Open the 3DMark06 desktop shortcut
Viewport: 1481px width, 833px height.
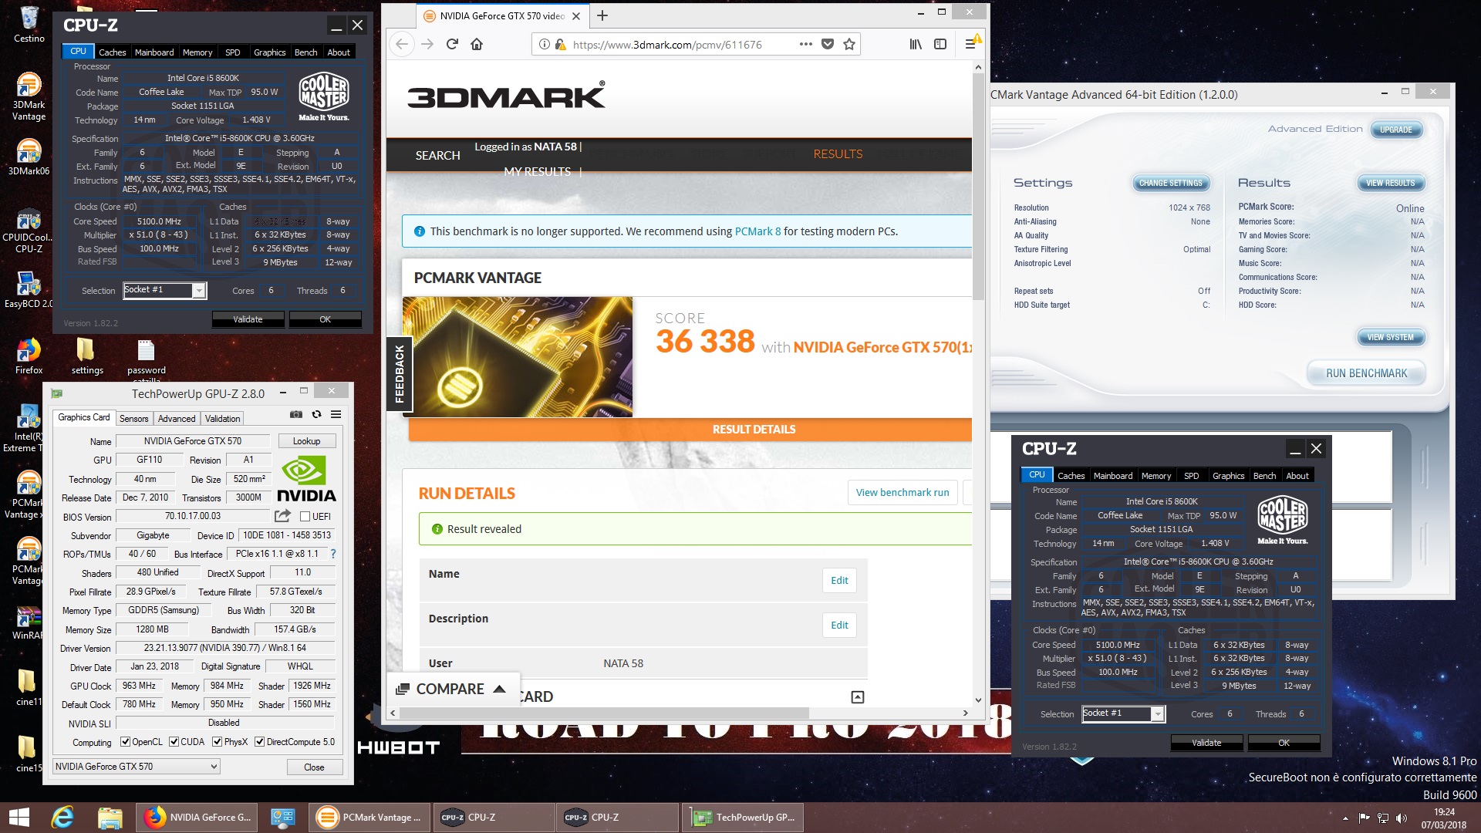point(29,157)
